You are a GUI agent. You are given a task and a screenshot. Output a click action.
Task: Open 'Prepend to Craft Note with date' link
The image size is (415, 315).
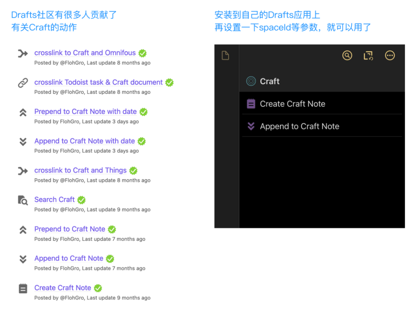[85, 112]
